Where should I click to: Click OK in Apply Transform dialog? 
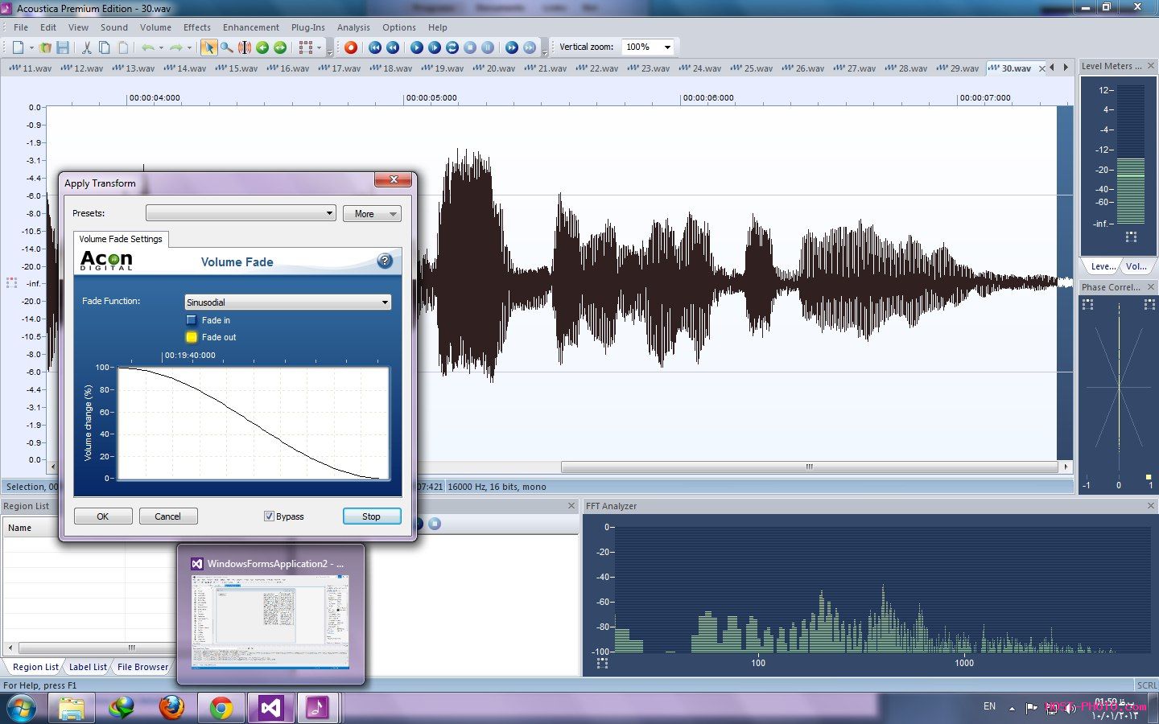pos(103,516)
